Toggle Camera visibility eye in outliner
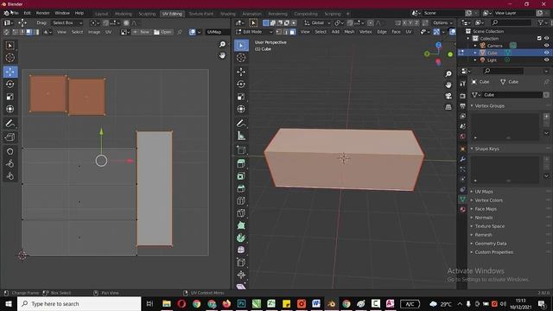 click(x=546, y=46)
